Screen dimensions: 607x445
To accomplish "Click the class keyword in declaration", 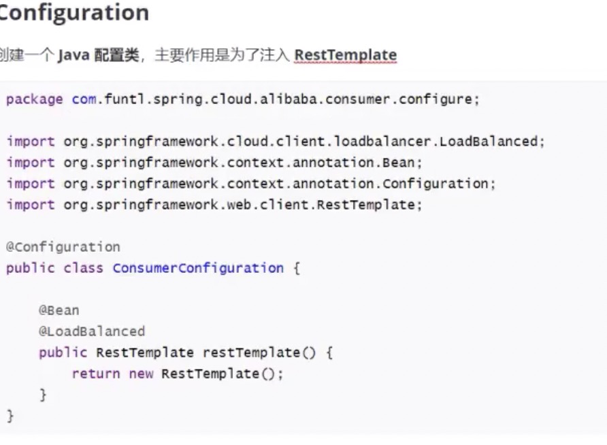I will click(83, 268).
